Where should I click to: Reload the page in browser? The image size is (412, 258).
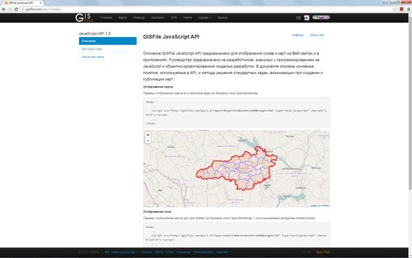click(x=16, y=9)
